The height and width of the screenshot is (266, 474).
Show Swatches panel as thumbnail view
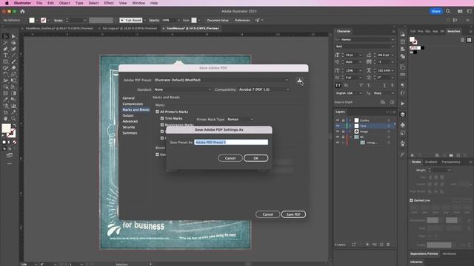469,40
